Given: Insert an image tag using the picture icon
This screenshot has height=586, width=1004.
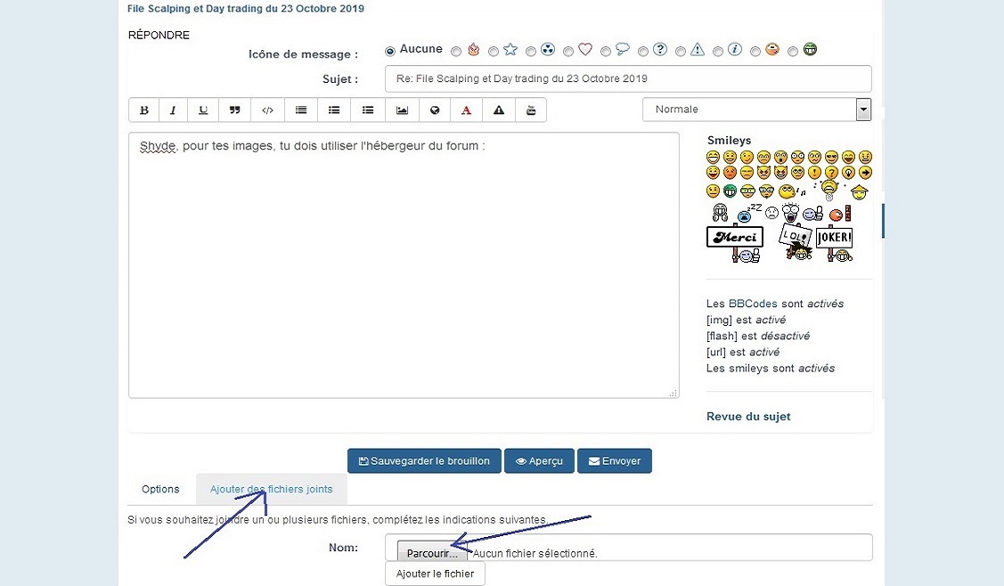Looking at the screenshot, I should (402, 110).
